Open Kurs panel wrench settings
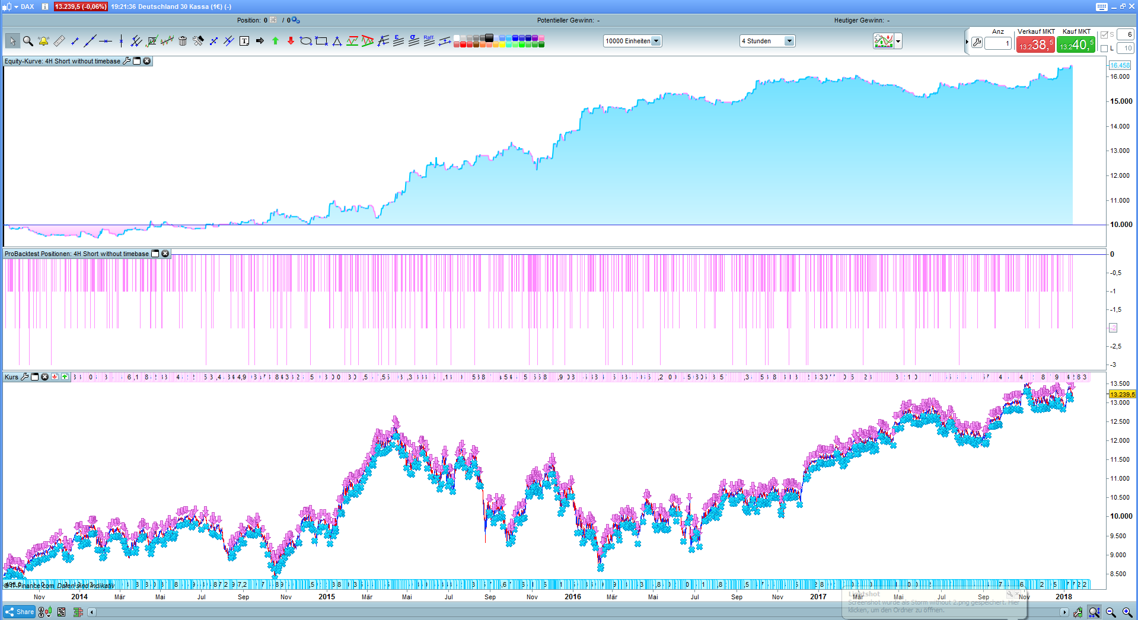Screen dimensions: 1138x620 tap(25, 377)
